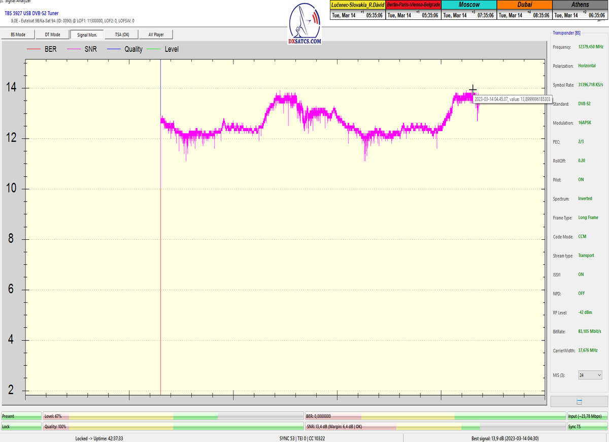Click the Lock status indicator

coord(21,427)
